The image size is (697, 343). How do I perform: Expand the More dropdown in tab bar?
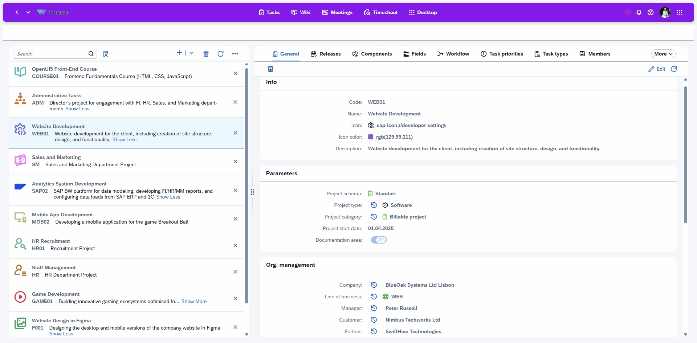663,54
